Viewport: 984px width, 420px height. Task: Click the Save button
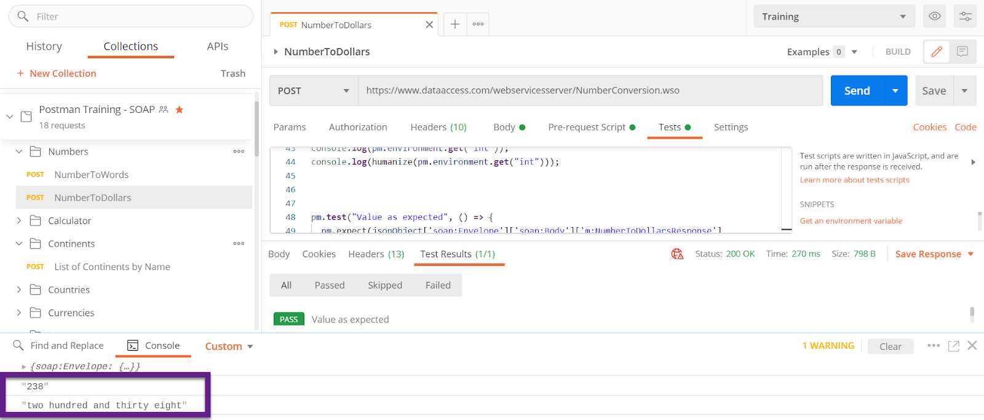[934, 91]
